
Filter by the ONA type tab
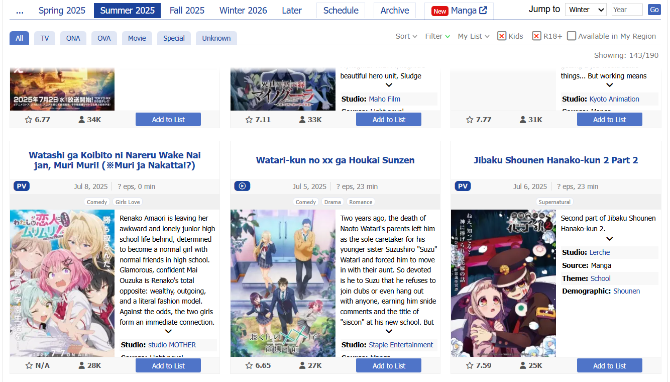coord(73,38)
